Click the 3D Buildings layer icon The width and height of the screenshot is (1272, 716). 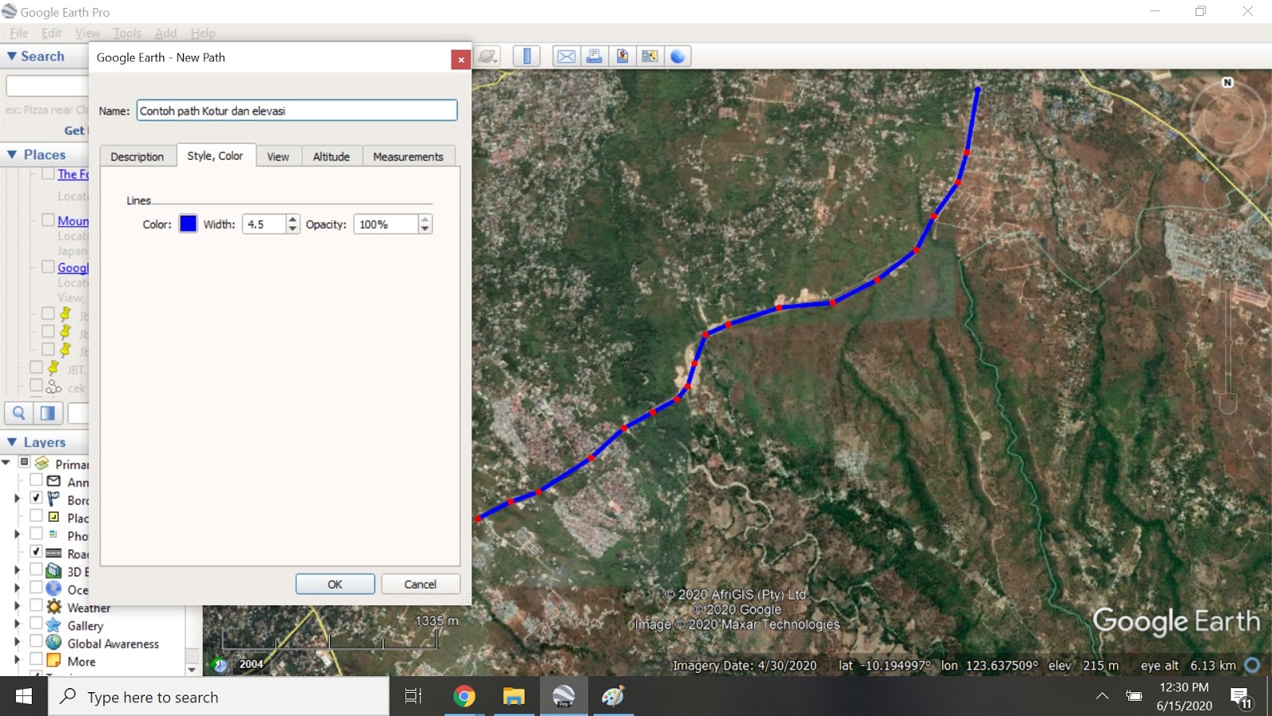54,570
